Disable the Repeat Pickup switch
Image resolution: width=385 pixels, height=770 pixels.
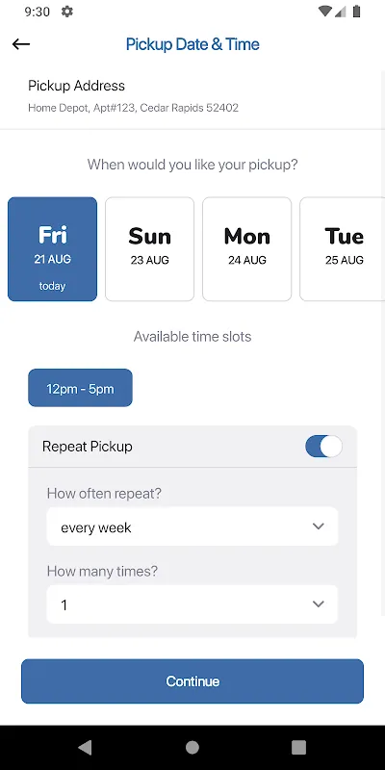point(323,447)
